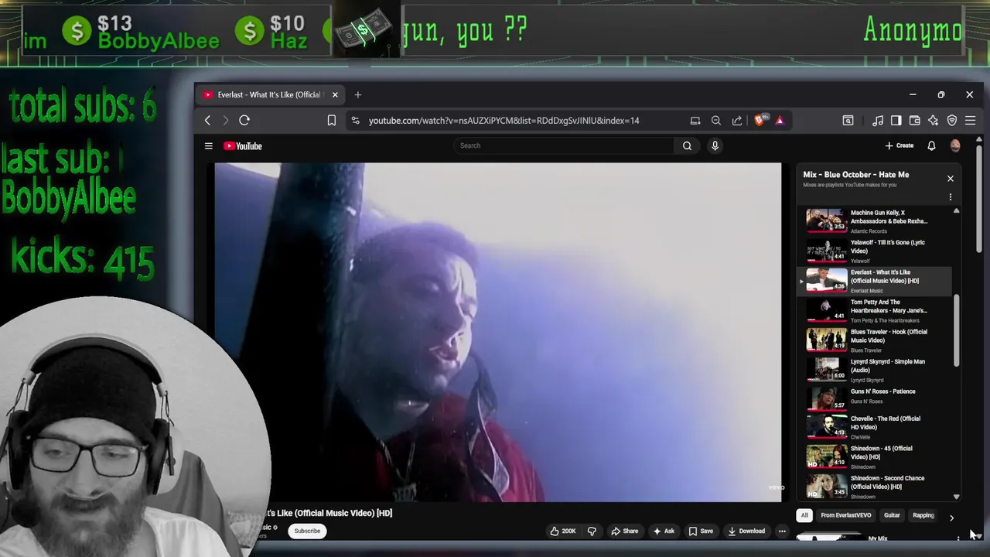The width and height of the screenshot is (990, 557).
Task: Click the Share button under video
Action: coord(624,531)
